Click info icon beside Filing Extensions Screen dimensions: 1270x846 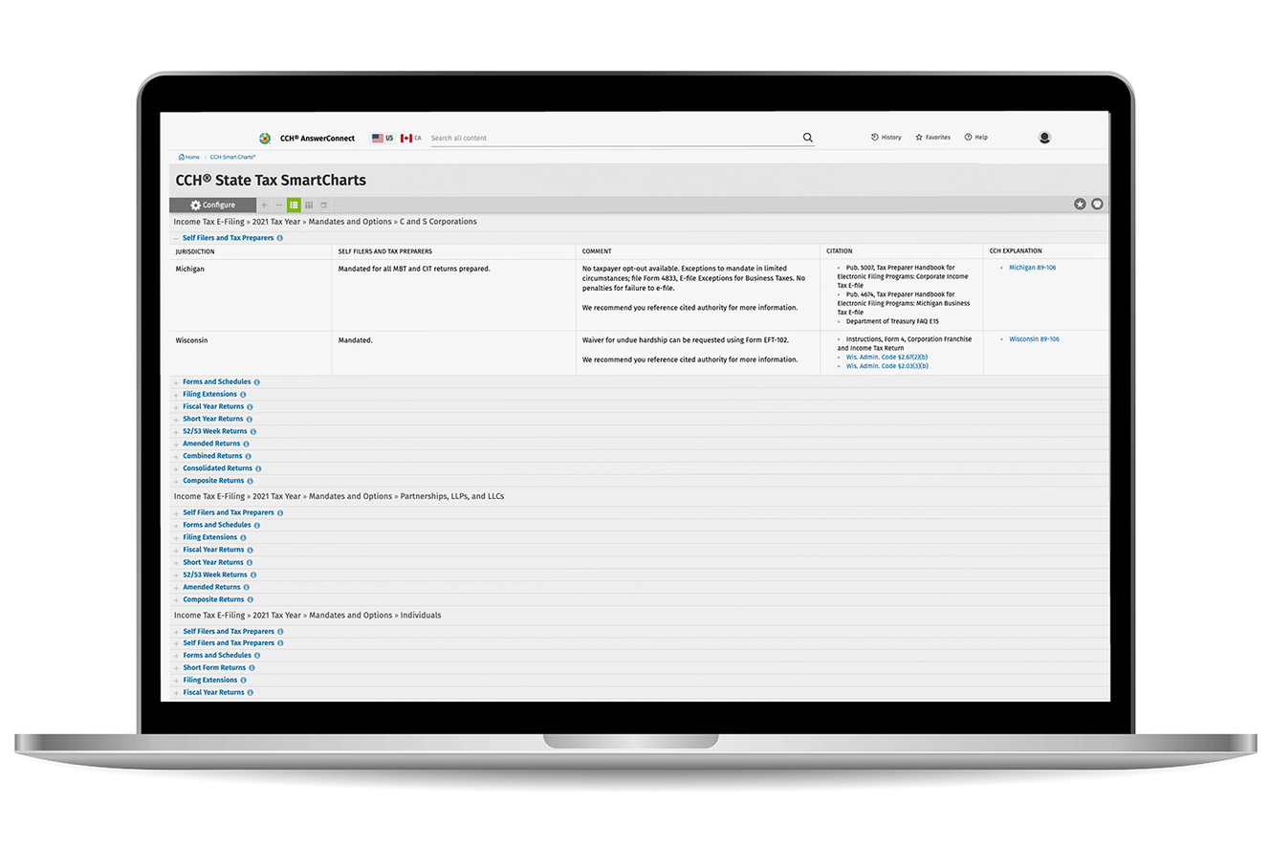click(x=243, y=394)
